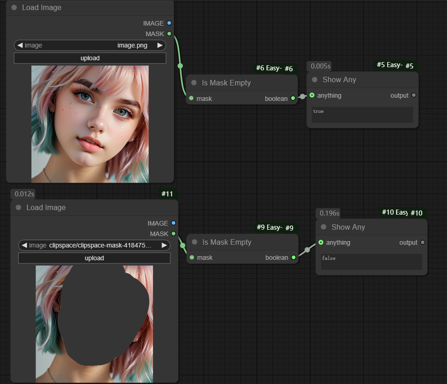Screen dimensions: 447x384
Task: Click the green MASK output port on top Load Image
Action: coord(169,34)
